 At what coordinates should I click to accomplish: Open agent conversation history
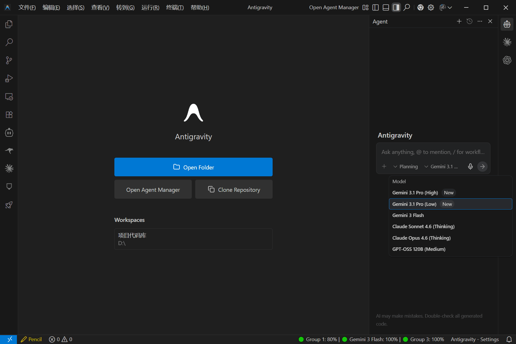point(469,21)
